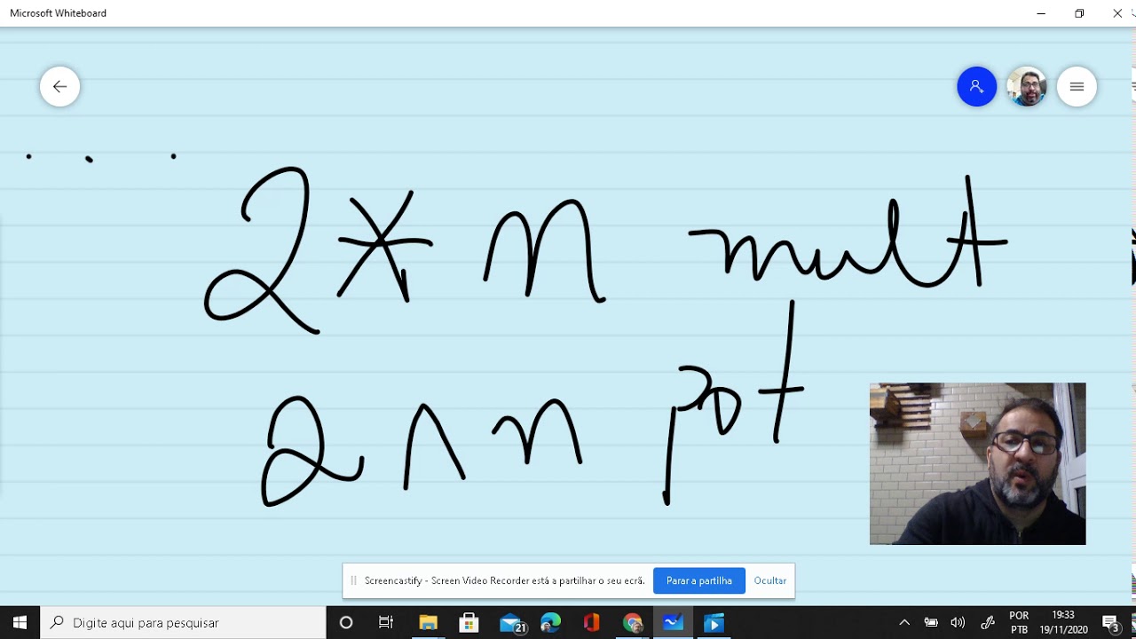The height and width of the screenshot is (639, 1136).
Task: Open the Windows Start menu
Action: point(20,622)
